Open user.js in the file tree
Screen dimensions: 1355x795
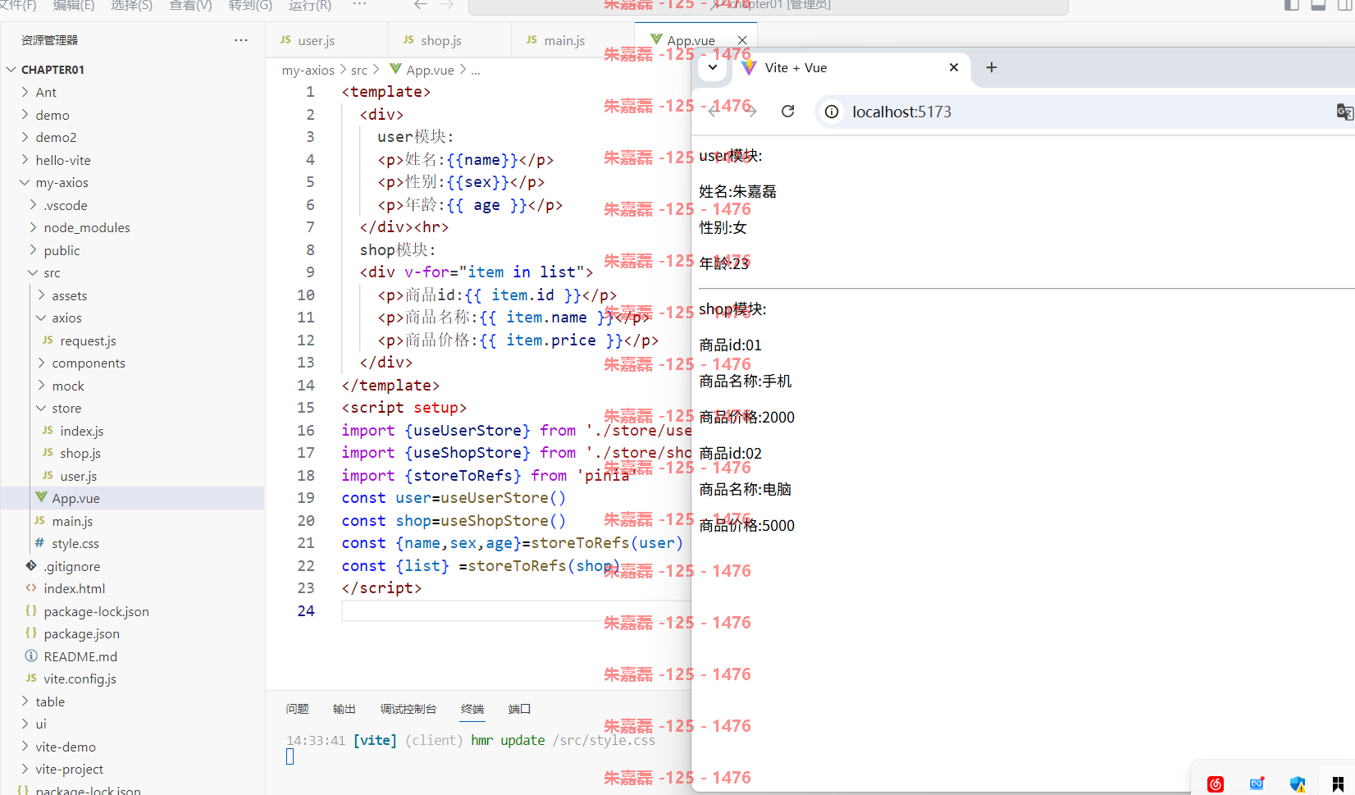click(x=78, y=476)
